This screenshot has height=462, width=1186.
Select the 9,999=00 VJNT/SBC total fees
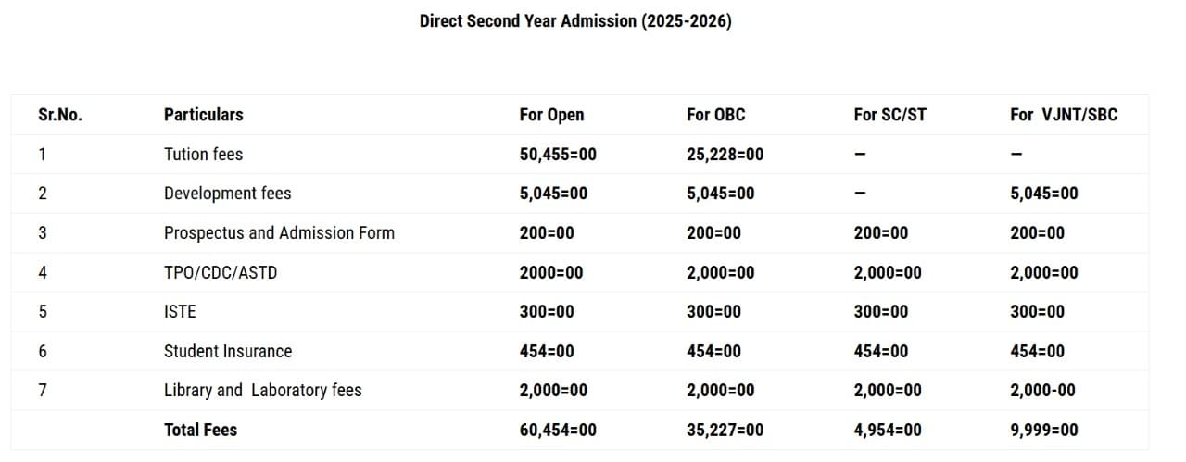coord(1043,431)
